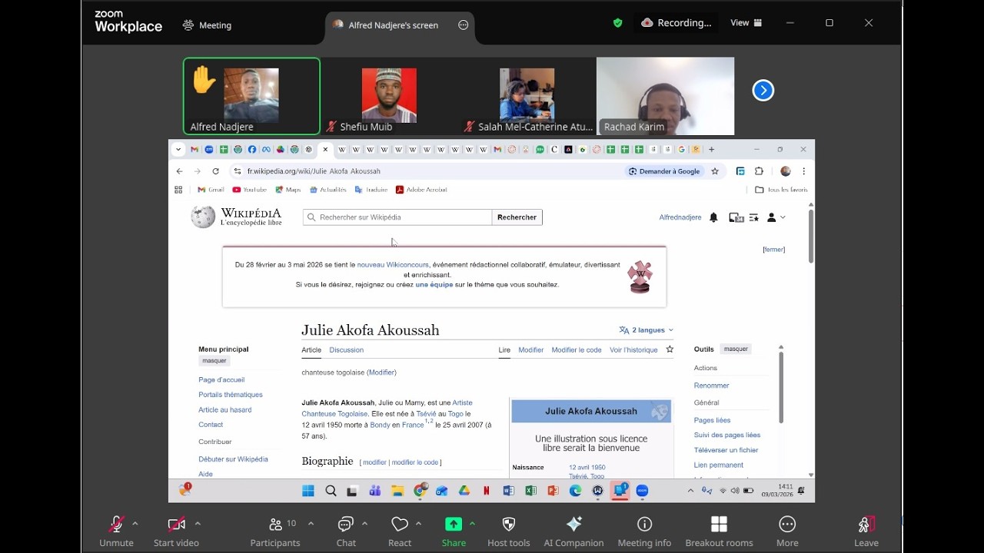Select the Lire tab

pos(504,350)
